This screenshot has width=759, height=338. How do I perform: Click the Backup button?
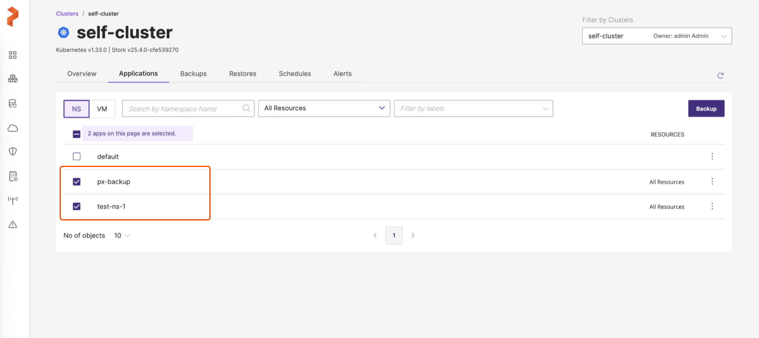click(x=706, y=109)
